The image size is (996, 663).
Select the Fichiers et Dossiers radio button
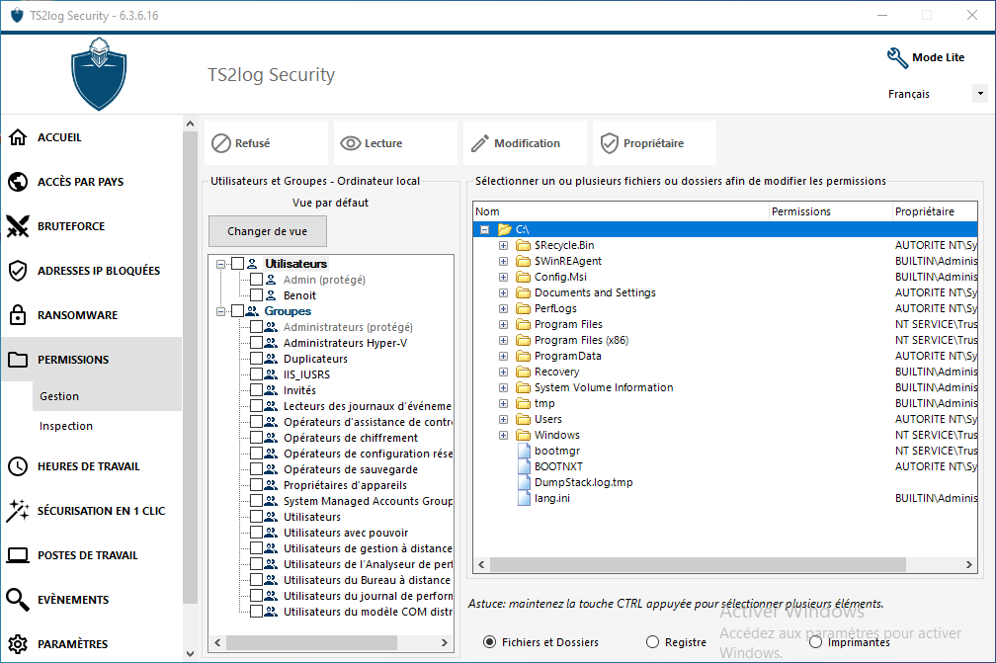pyautogui.click(x=490, y=642)
